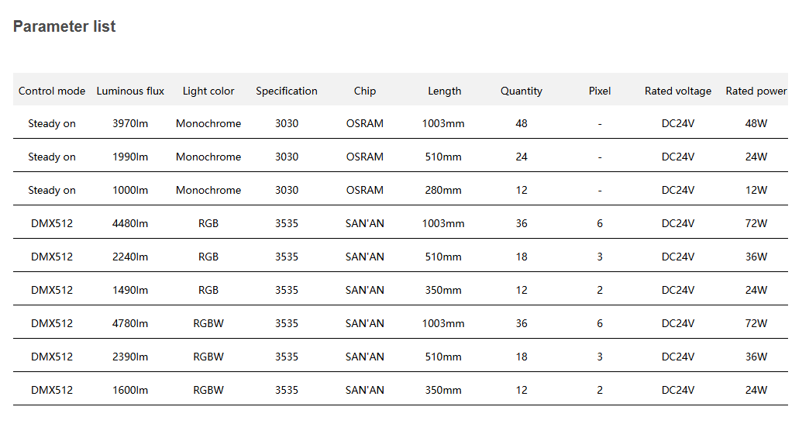
Task: Select the 4780lm RGBW row value
Action: tap(130, 323)
